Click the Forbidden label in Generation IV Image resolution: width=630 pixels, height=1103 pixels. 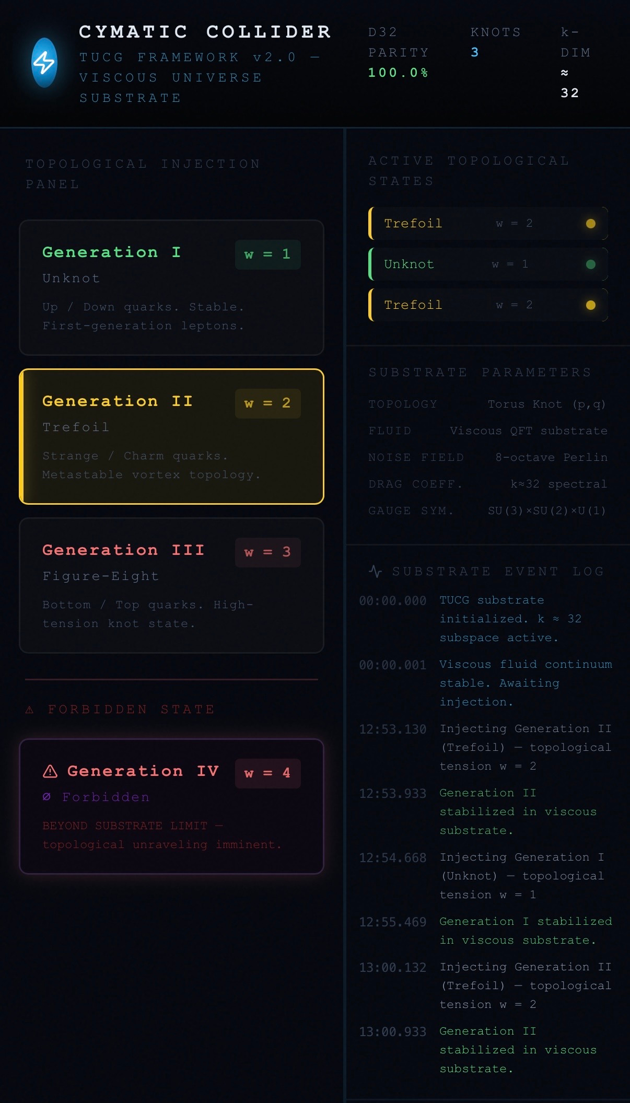pos(106,797)
